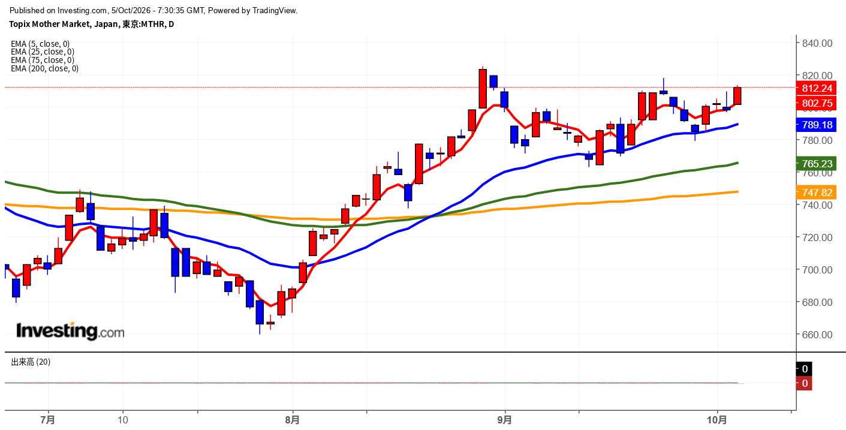This screenshot has height=430, width=846.
Task: Click the 7月 time axis label
Action: [48, 420]
